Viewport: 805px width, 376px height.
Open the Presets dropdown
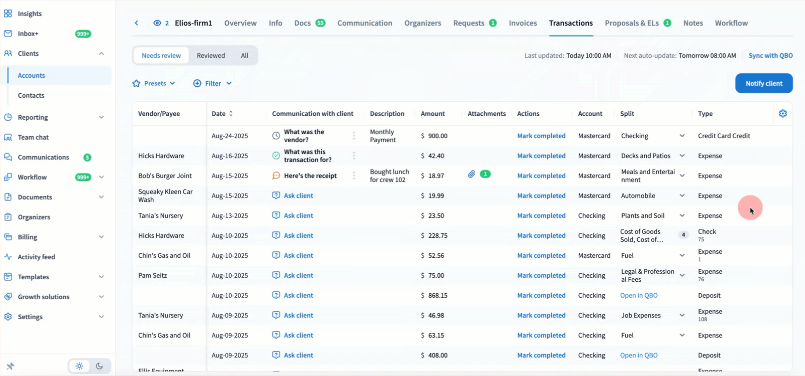154,83
